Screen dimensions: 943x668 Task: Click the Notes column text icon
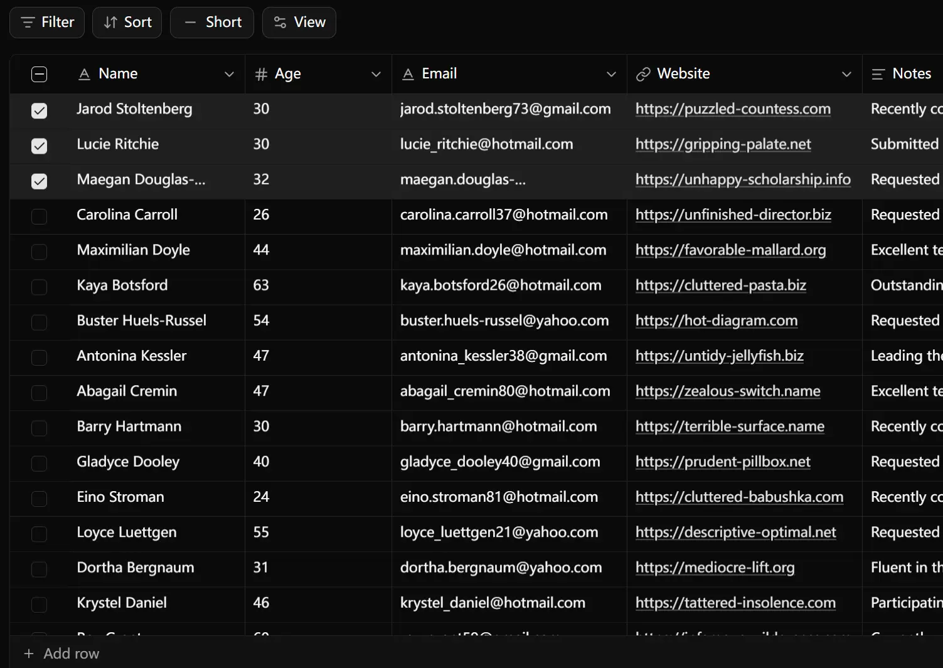[878, 74]
